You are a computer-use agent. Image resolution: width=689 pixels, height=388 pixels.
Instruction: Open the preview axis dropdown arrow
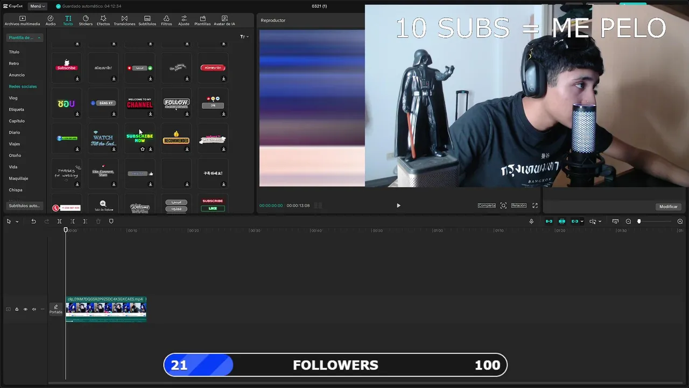coord(600,221)
